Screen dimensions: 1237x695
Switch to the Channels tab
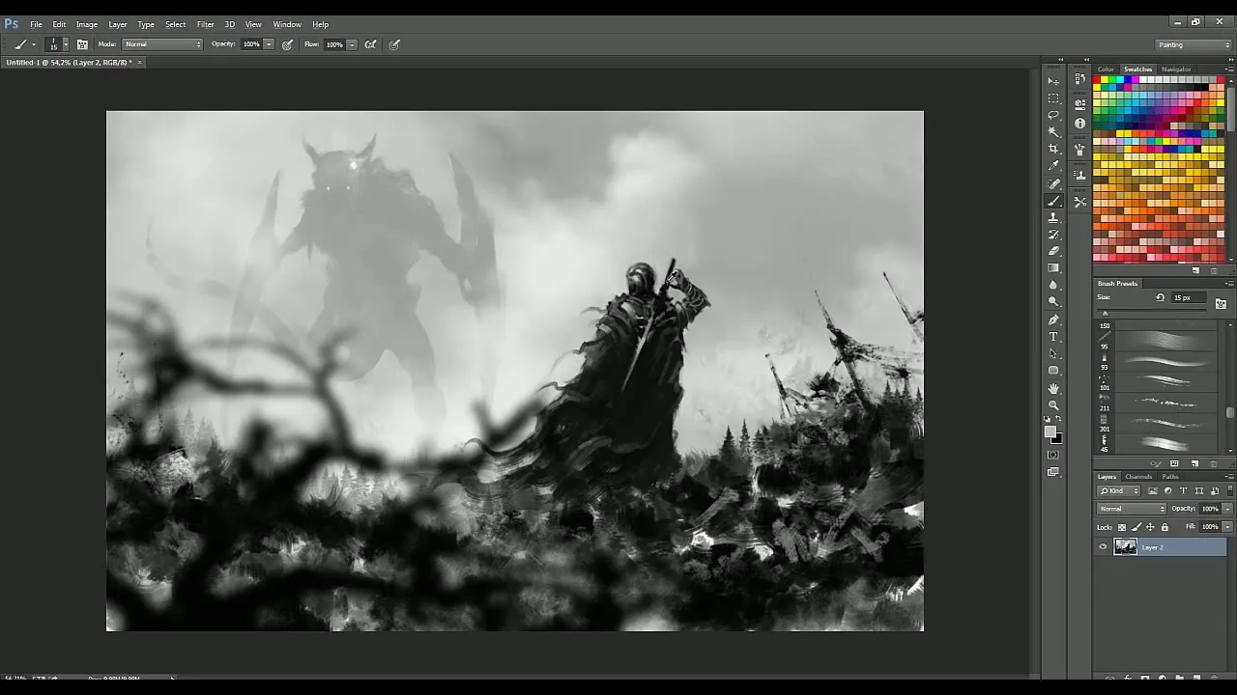pyautogui.click(x=1138, y=477)
